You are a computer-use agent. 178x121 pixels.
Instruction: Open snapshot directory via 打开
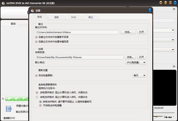point(142,57)
